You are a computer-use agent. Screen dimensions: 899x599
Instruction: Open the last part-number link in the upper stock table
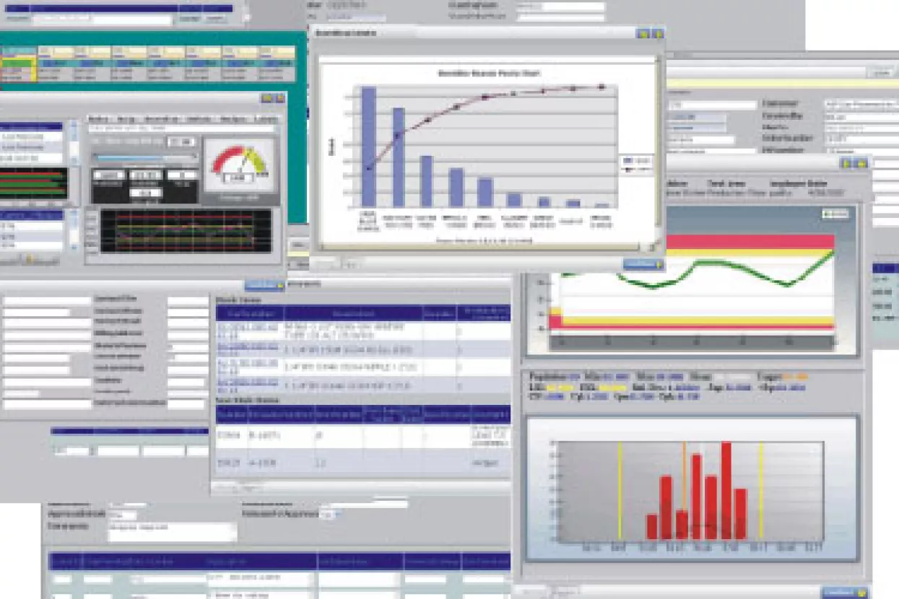coord(248,385)
